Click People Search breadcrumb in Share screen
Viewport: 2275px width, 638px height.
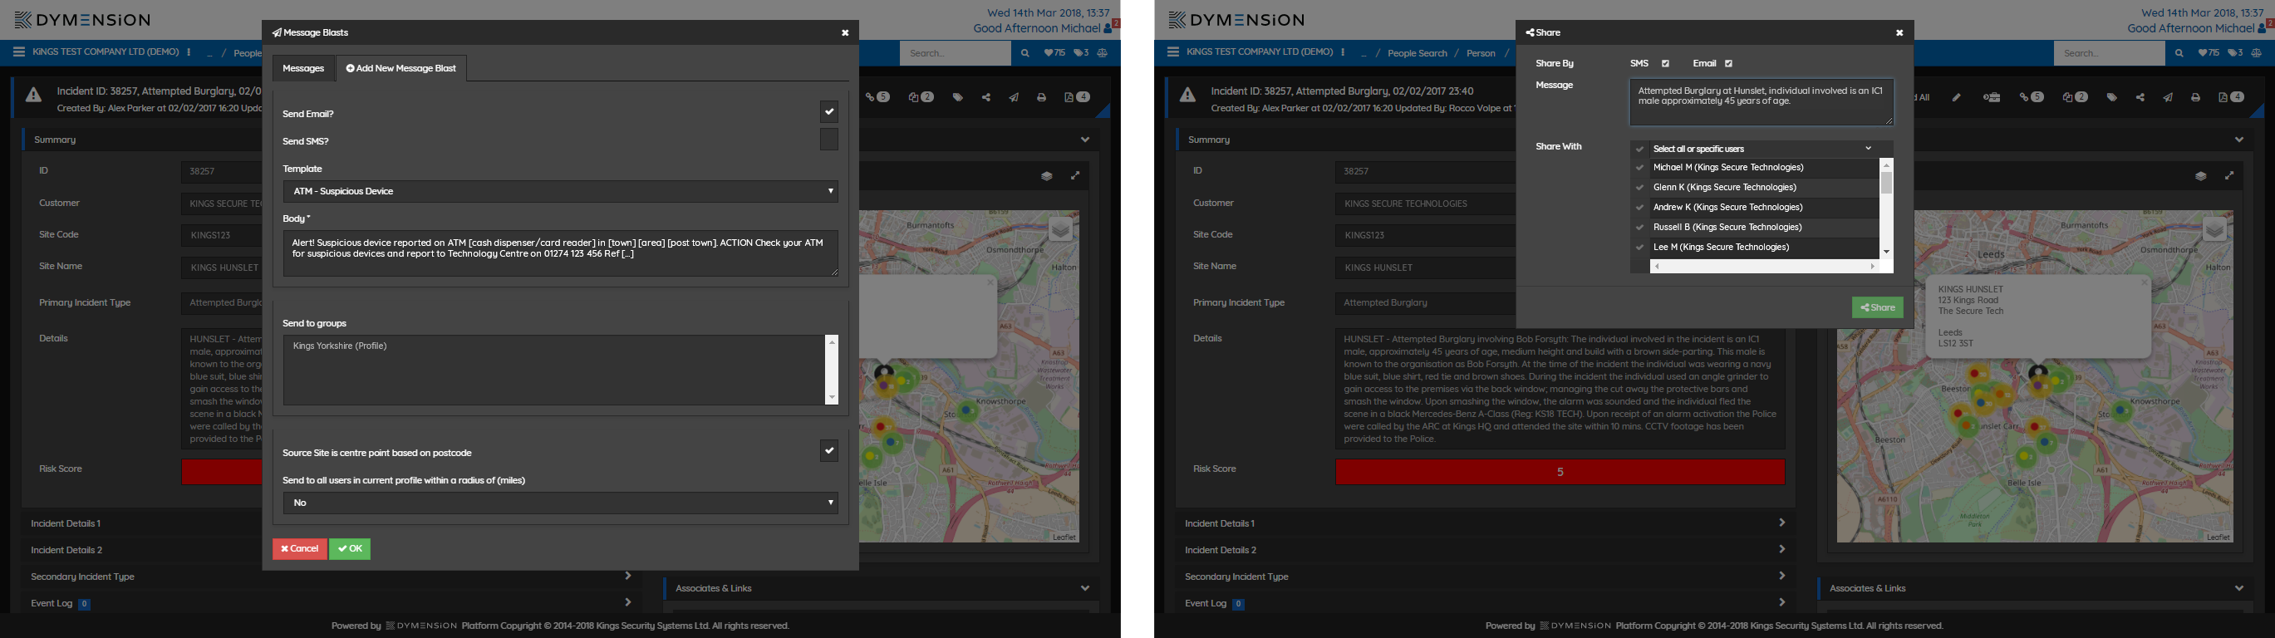[x=1417, y=54]
